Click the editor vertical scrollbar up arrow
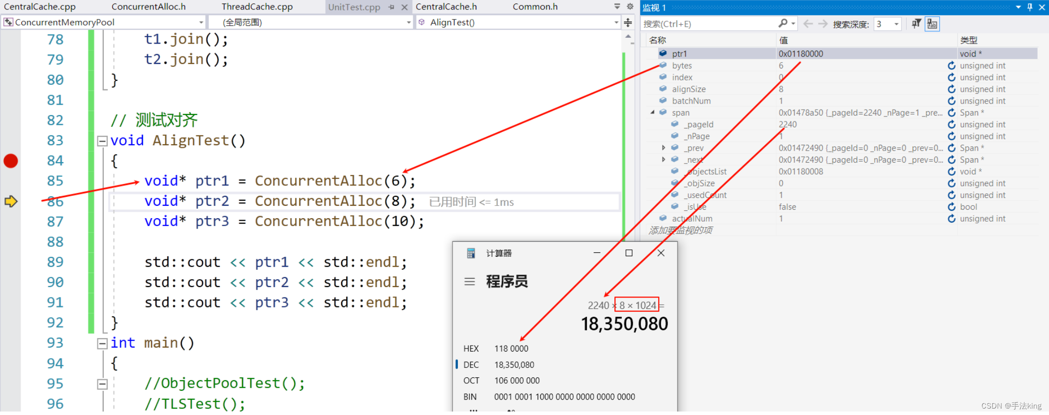 (x=628, y=36)
